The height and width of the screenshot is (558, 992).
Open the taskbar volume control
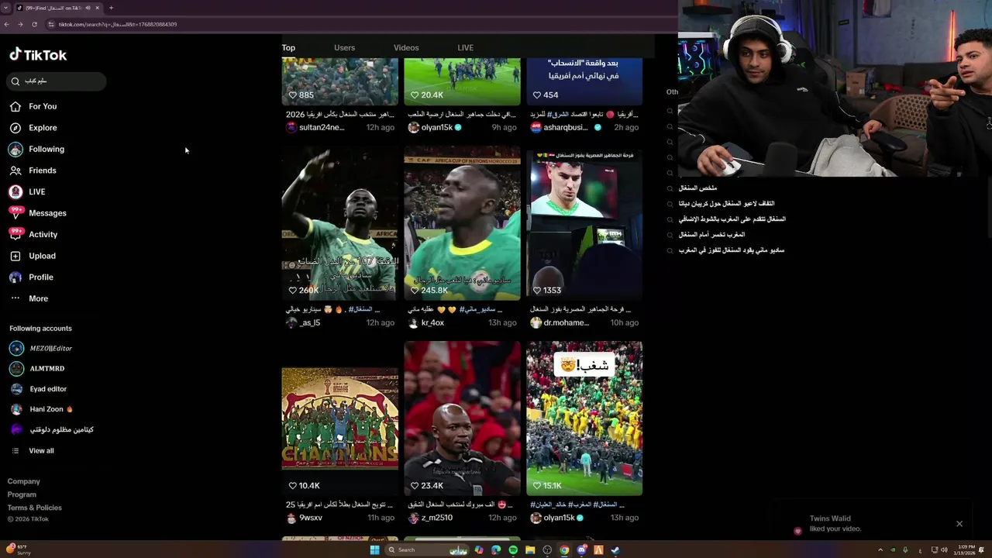click(x=944, y=550)
